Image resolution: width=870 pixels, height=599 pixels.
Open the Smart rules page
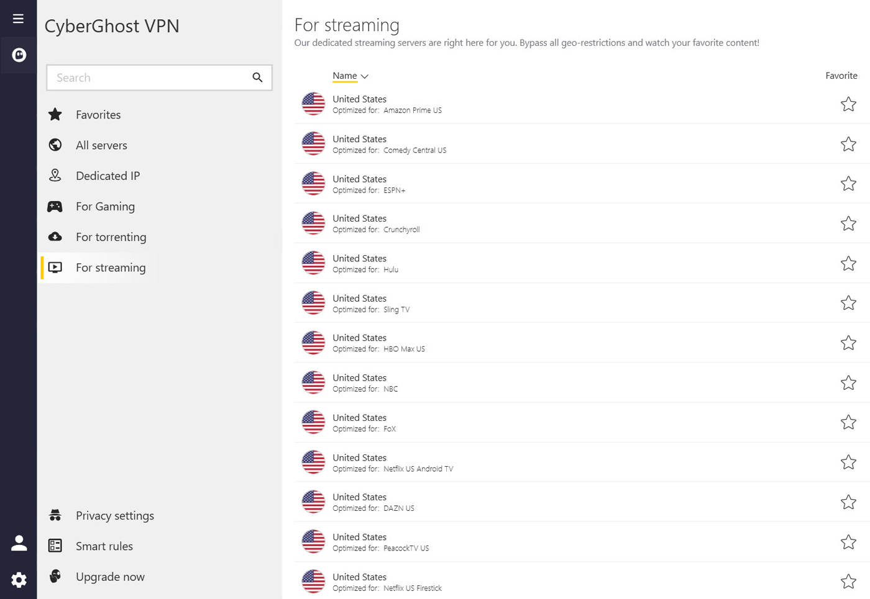click(x=104, y=546)
